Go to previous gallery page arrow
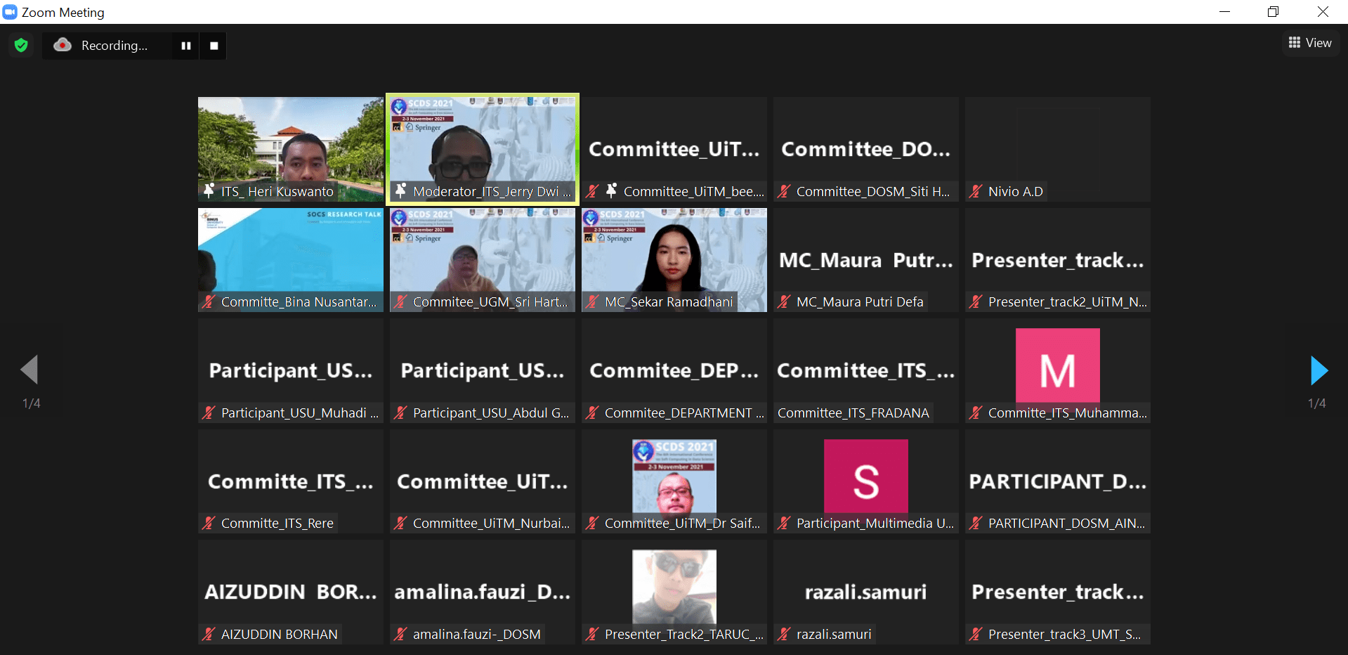 (30, 370)
